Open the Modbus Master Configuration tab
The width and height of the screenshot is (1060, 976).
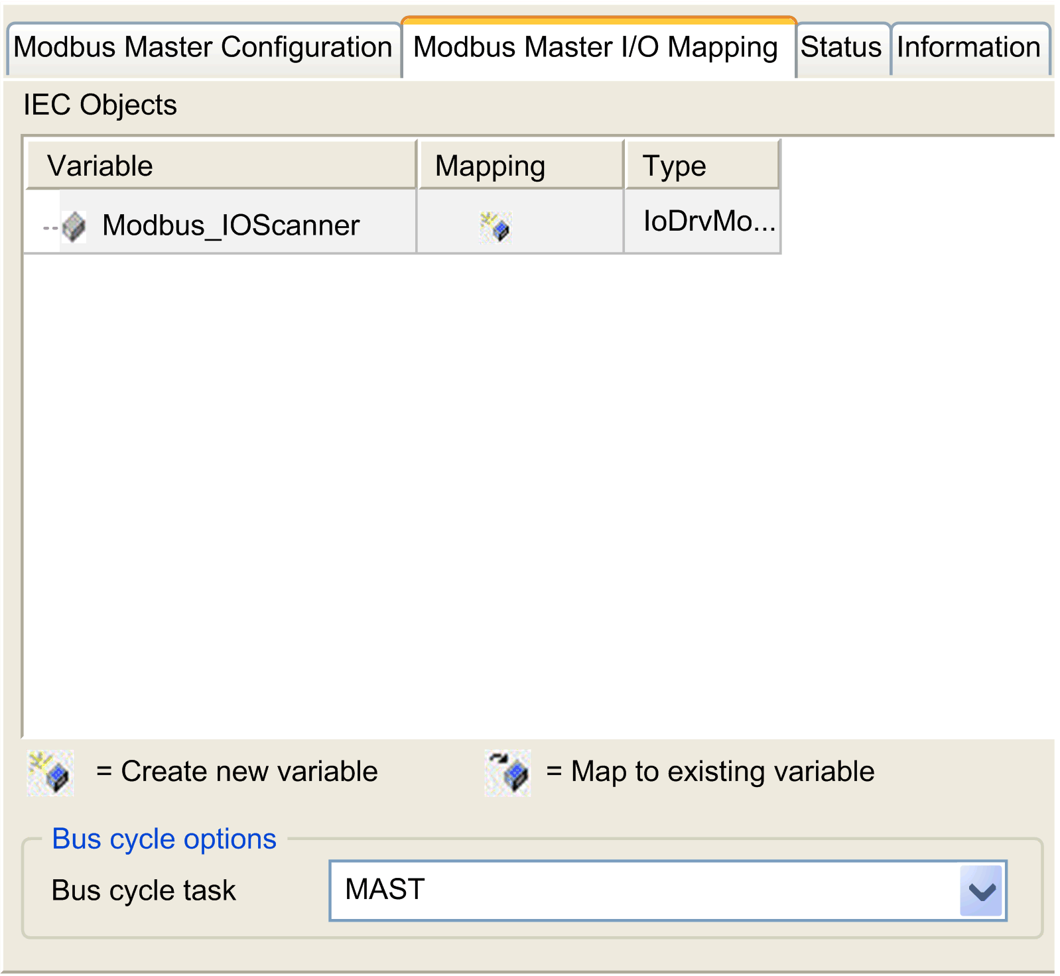pos(204,49)
